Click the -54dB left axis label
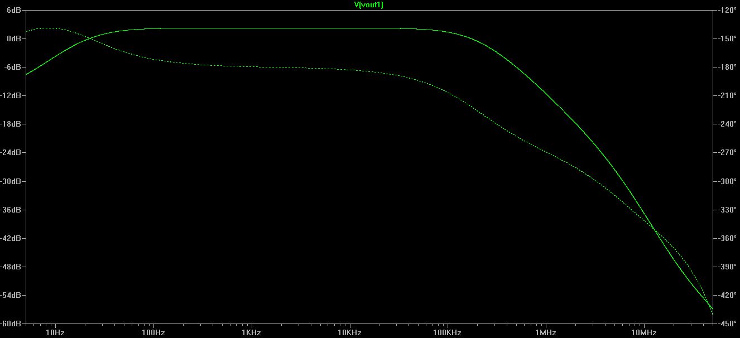This screenshot has height=338, width=740. pos(12,295)
